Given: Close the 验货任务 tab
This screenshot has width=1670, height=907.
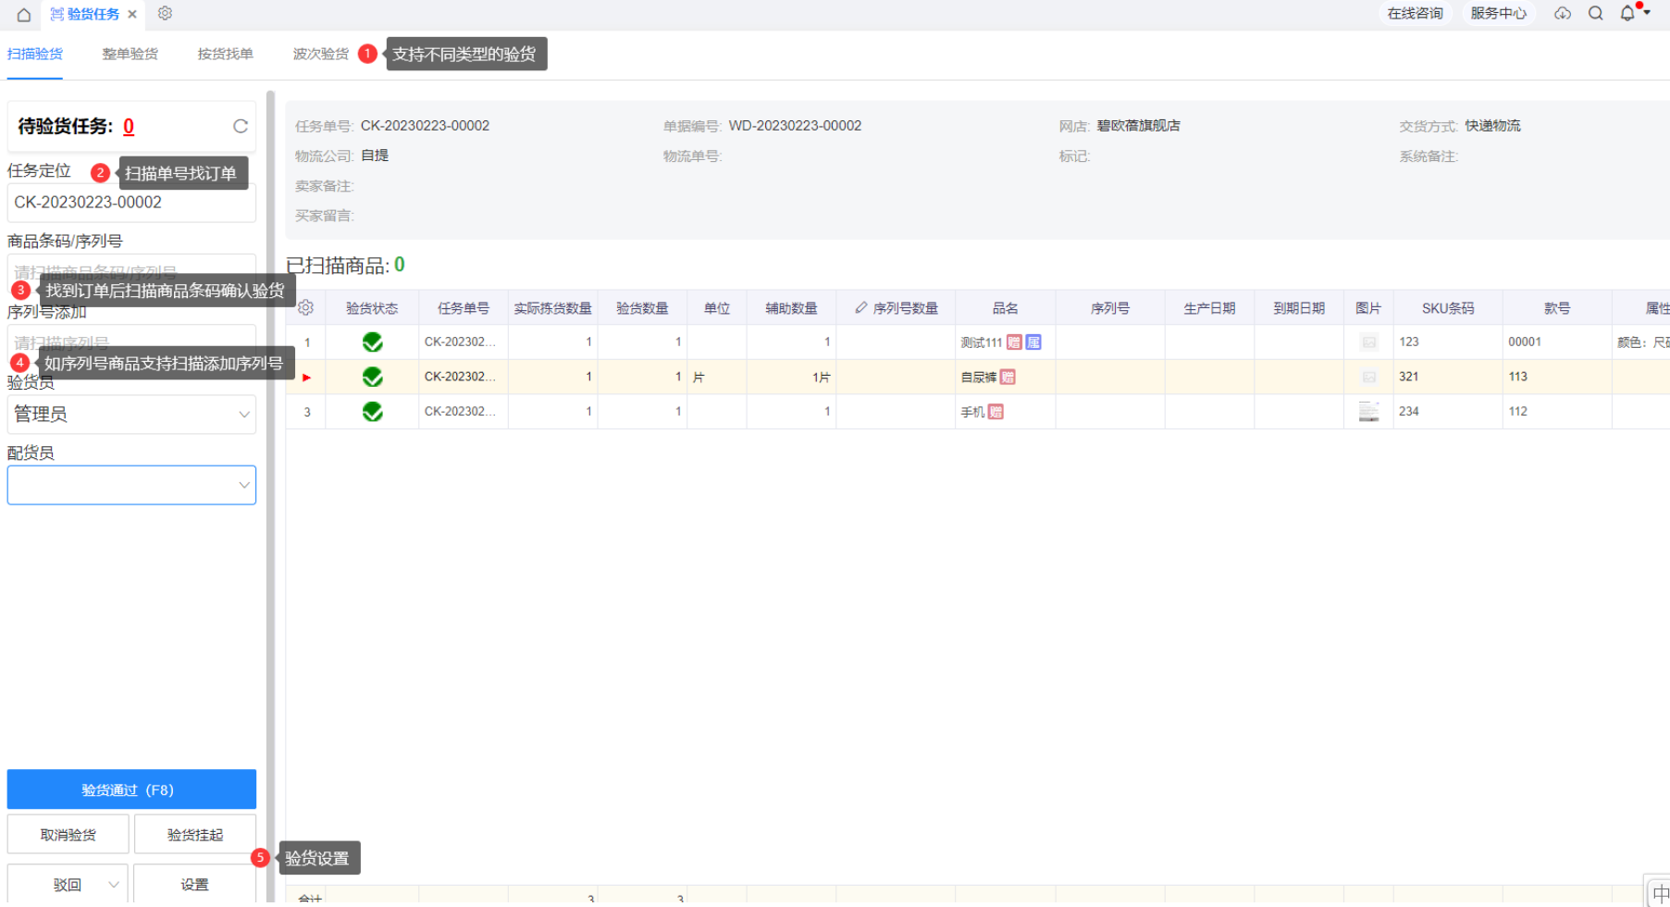Looking at the screenshot, I should pos(132,14).
